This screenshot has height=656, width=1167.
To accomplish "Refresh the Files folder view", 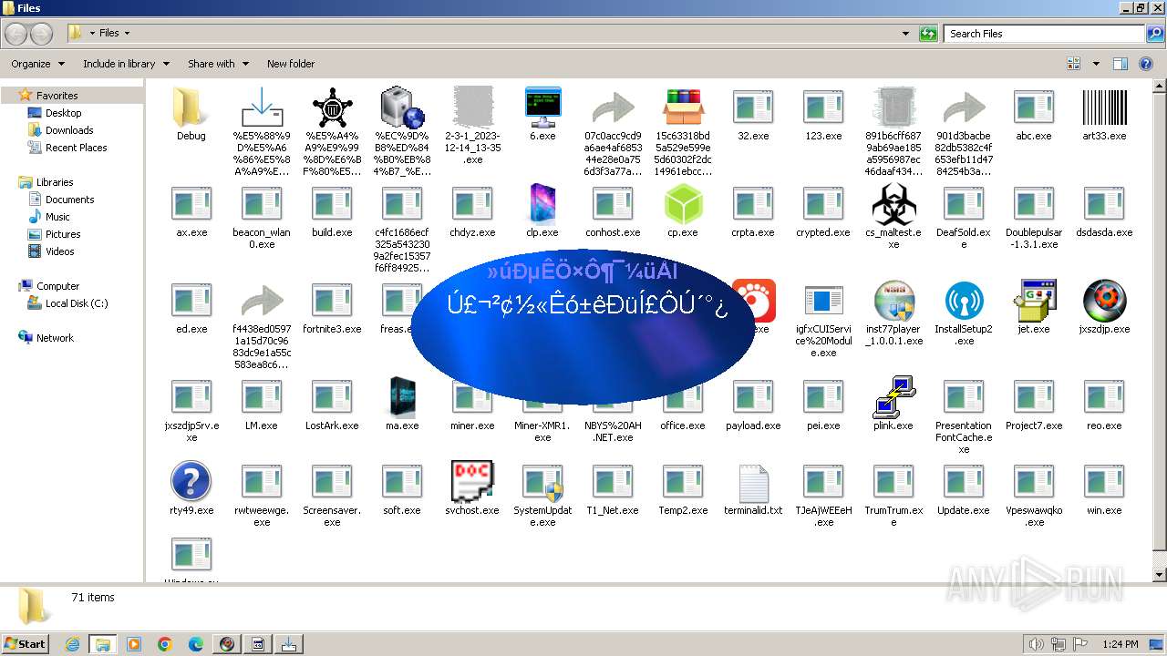I will point(928,34).
